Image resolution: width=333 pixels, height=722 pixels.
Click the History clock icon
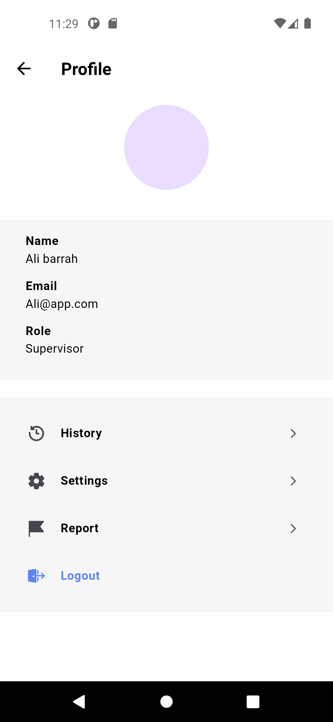[36, 433]
